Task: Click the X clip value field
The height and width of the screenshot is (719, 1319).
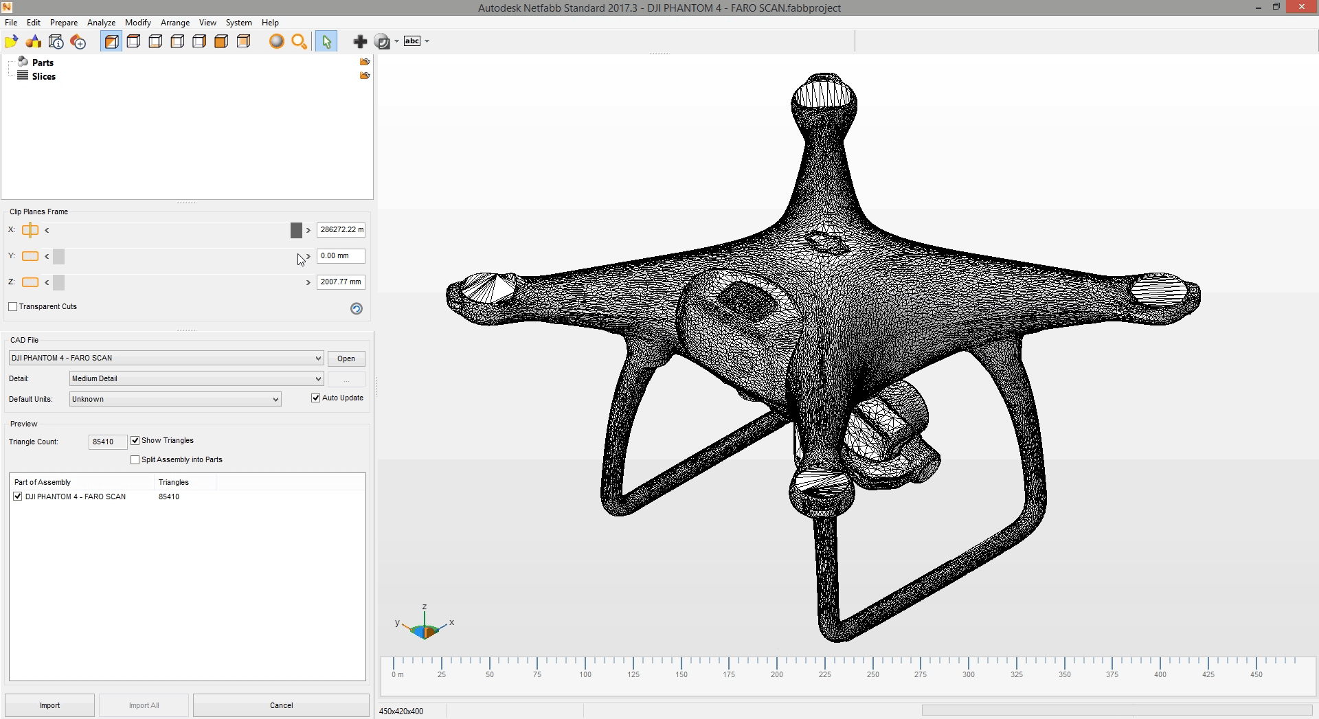Action: 341,230
